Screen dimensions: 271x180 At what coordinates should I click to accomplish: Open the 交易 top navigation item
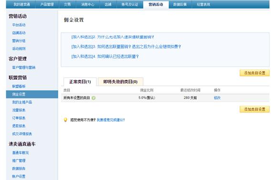click(x=67, y=4)
